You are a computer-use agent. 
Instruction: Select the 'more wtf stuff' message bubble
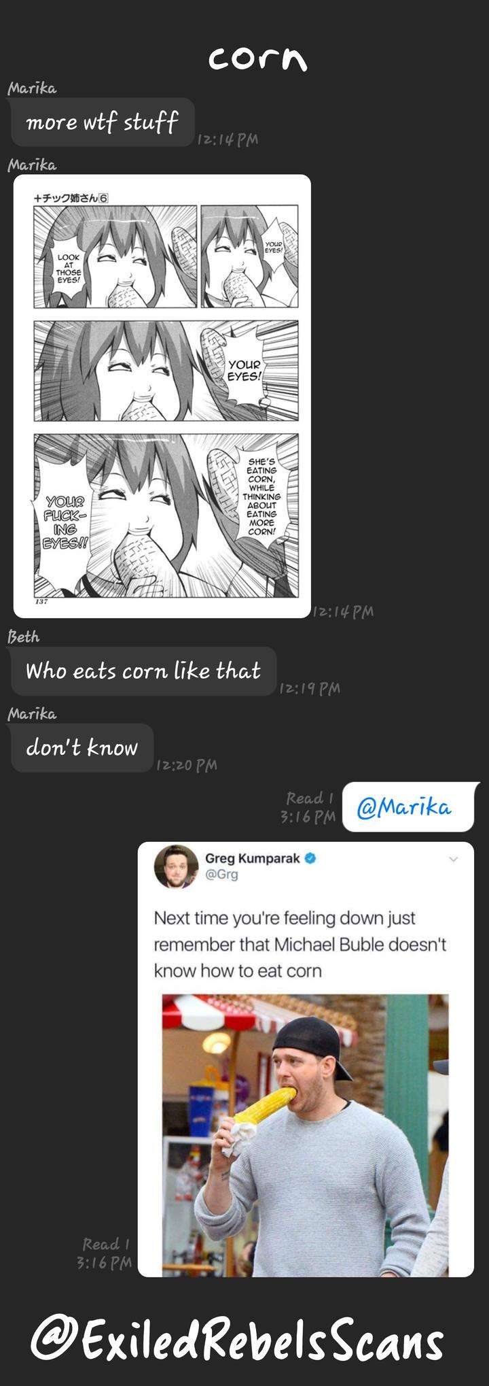(x=103, y=122)
